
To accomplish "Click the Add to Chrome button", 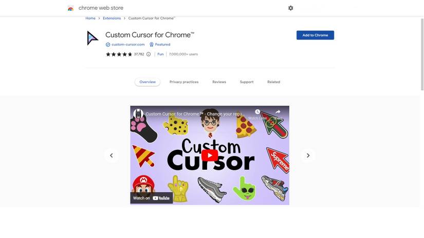I will point(315,35).
